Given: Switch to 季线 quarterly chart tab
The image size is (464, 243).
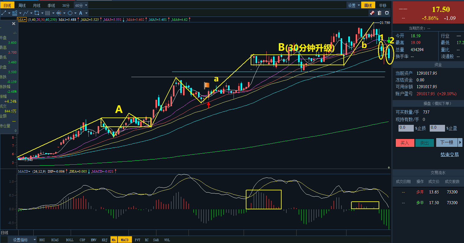Looking at the screenshot, I should click(x=51, y=5).
